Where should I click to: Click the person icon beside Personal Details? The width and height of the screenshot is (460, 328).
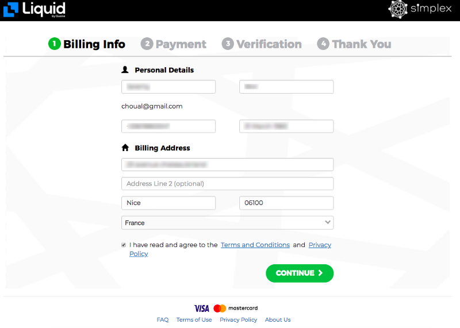125,70
